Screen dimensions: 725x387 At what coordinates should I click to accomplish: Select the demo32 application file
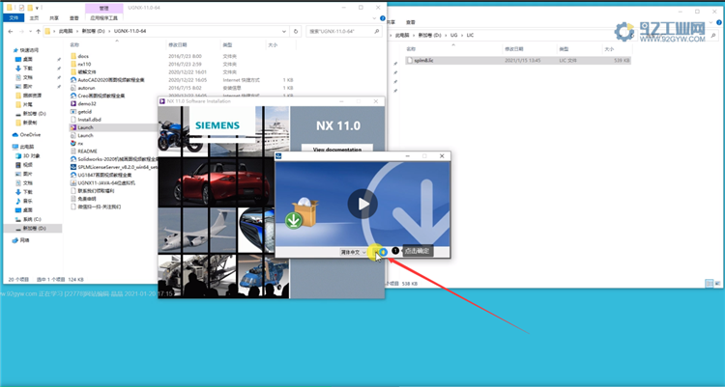click(x=86, y=104)
